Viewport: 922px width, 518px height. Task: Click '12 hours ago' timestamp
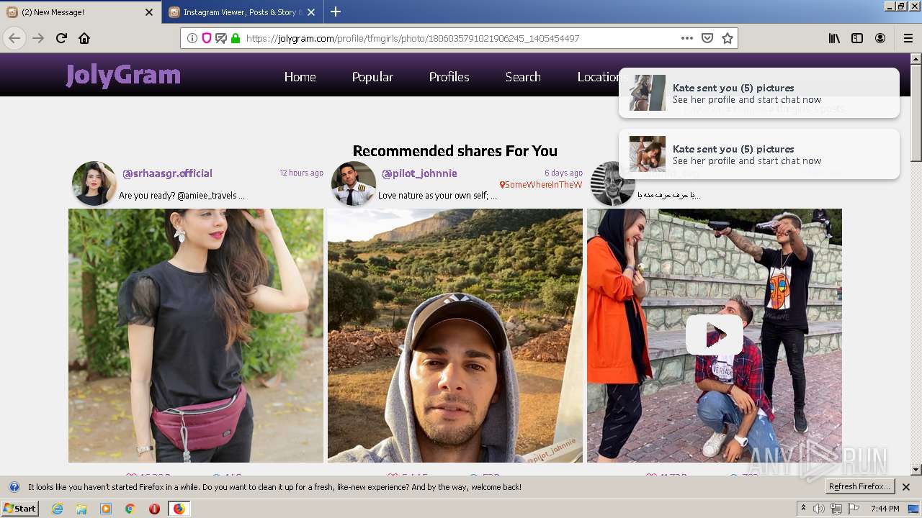pyautogui.click(x=301, y=173)
